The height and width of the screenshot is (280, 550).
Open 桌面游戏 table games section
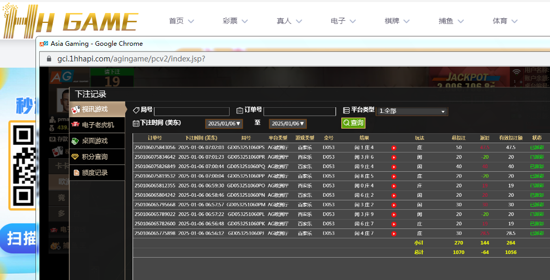point(98,141)
